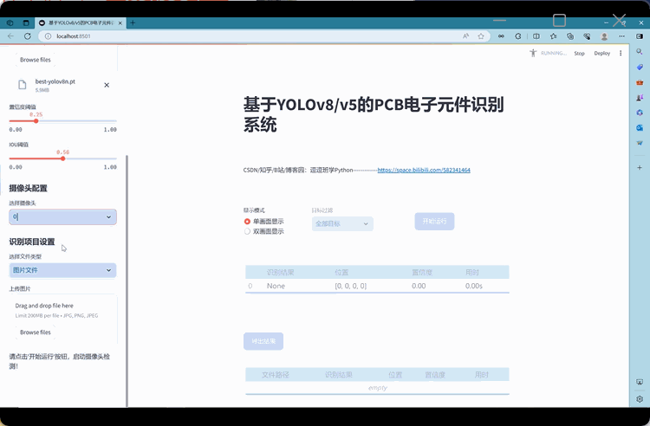Viewport: 650px width, 426px height.
Task: Open the Favorites list icon
Action: click(x=554, y=36)
